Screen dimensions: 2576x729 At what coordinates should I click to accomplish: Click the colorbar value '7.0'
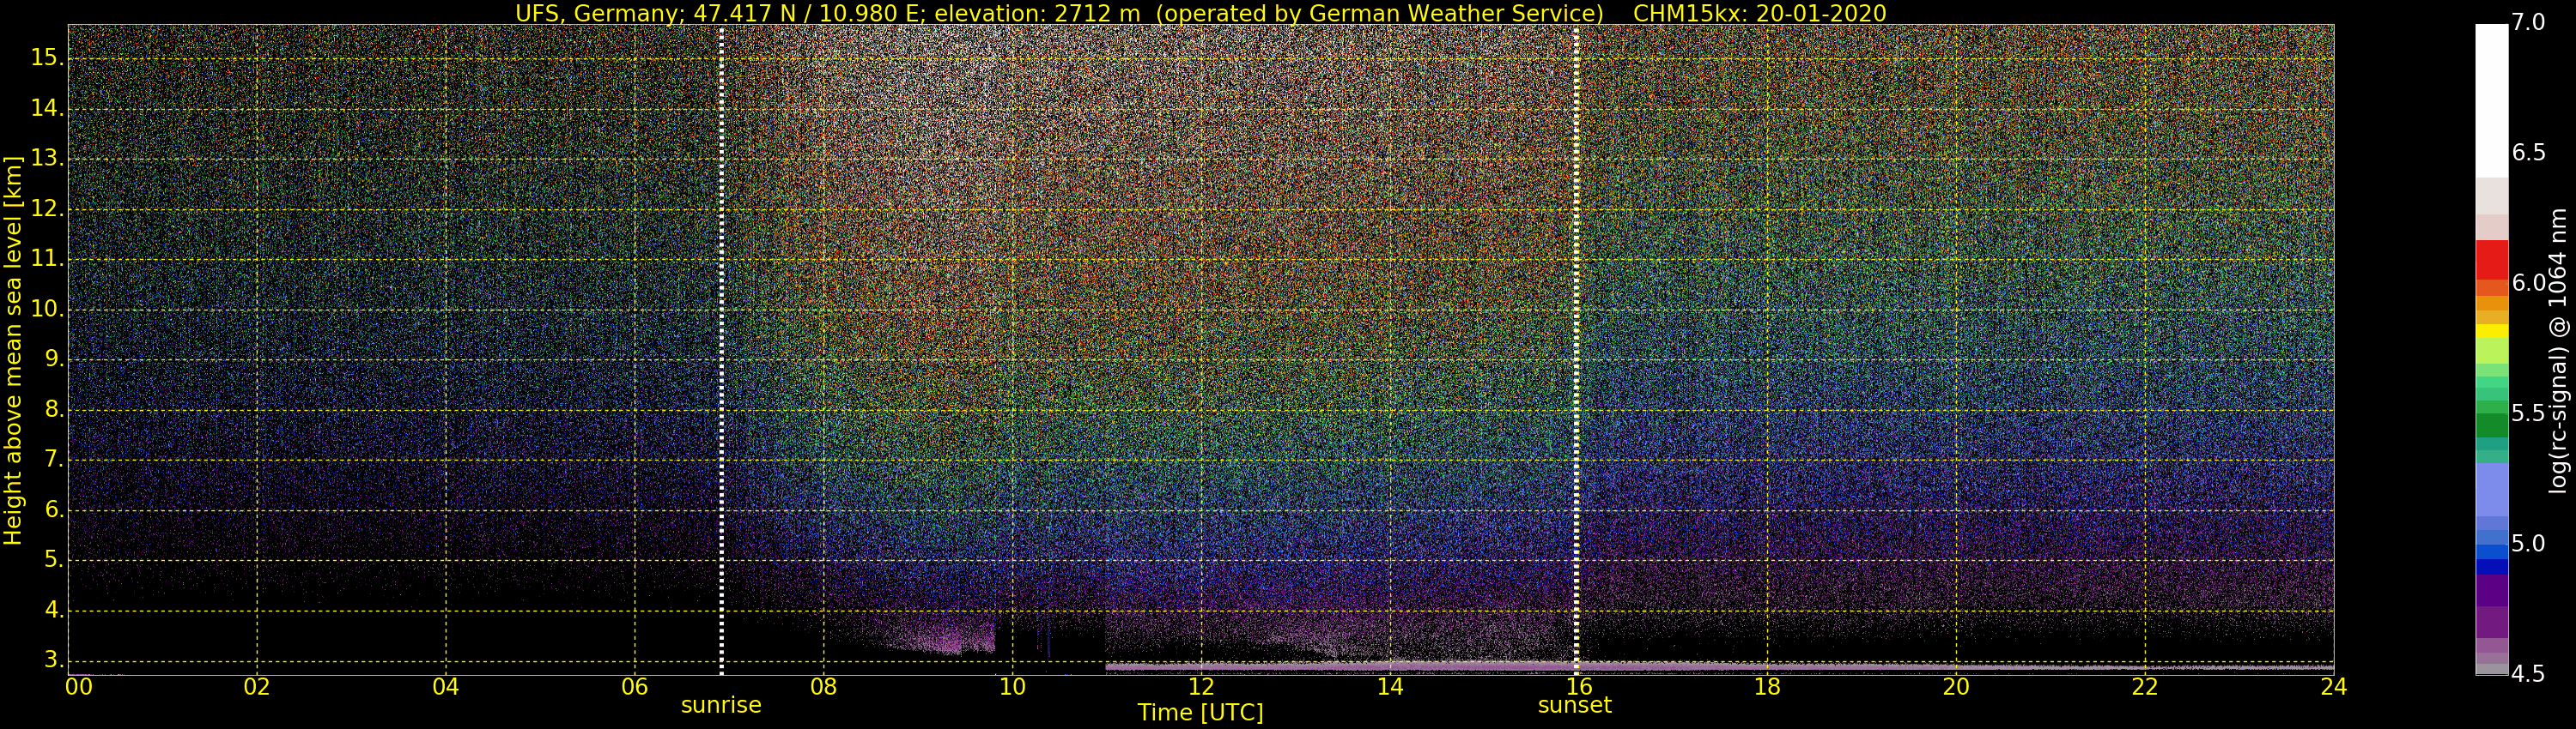[x=2528, y=22]
